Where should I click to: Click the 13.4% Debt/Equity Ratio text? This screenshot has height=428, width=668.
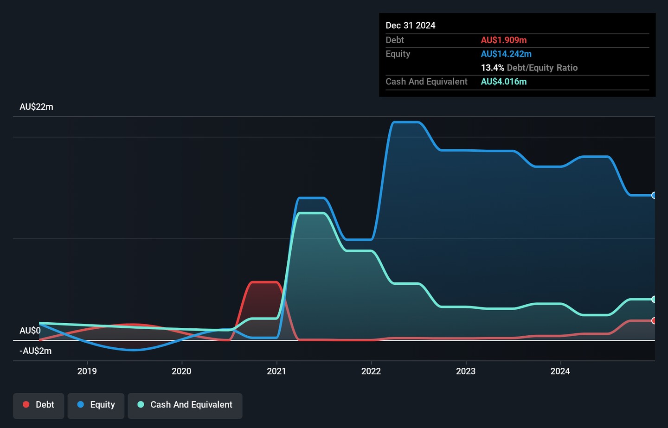(x=529, y=68)
